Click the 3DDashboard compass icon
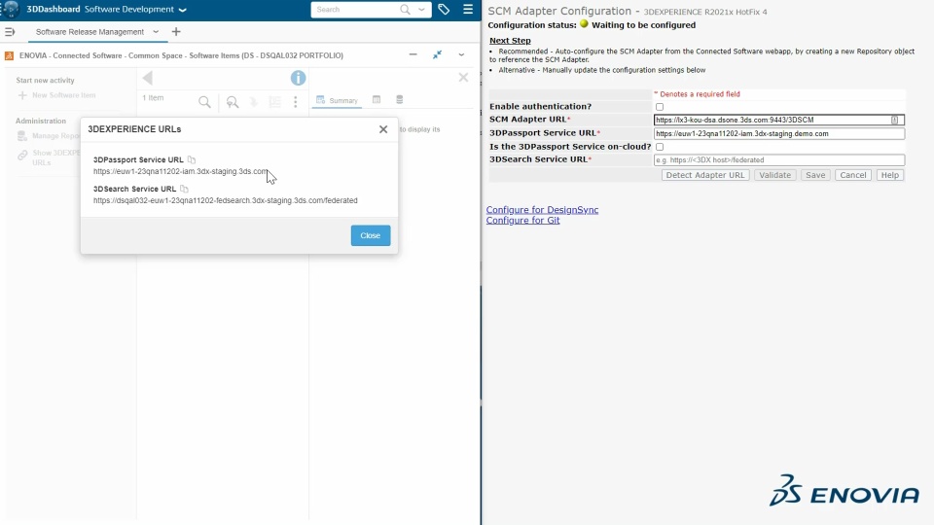This screenshot has height=525, width=934. 10,9
